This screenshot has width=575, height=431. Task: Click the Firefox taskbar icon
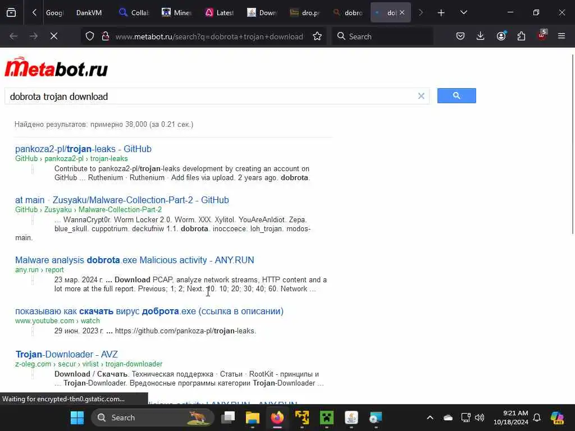277,418
